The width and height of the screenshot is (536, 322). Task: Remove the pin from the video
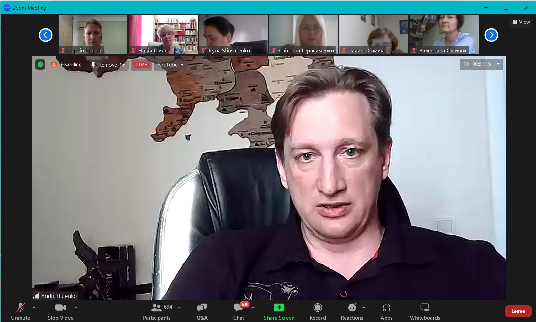[x=108, y=65]
